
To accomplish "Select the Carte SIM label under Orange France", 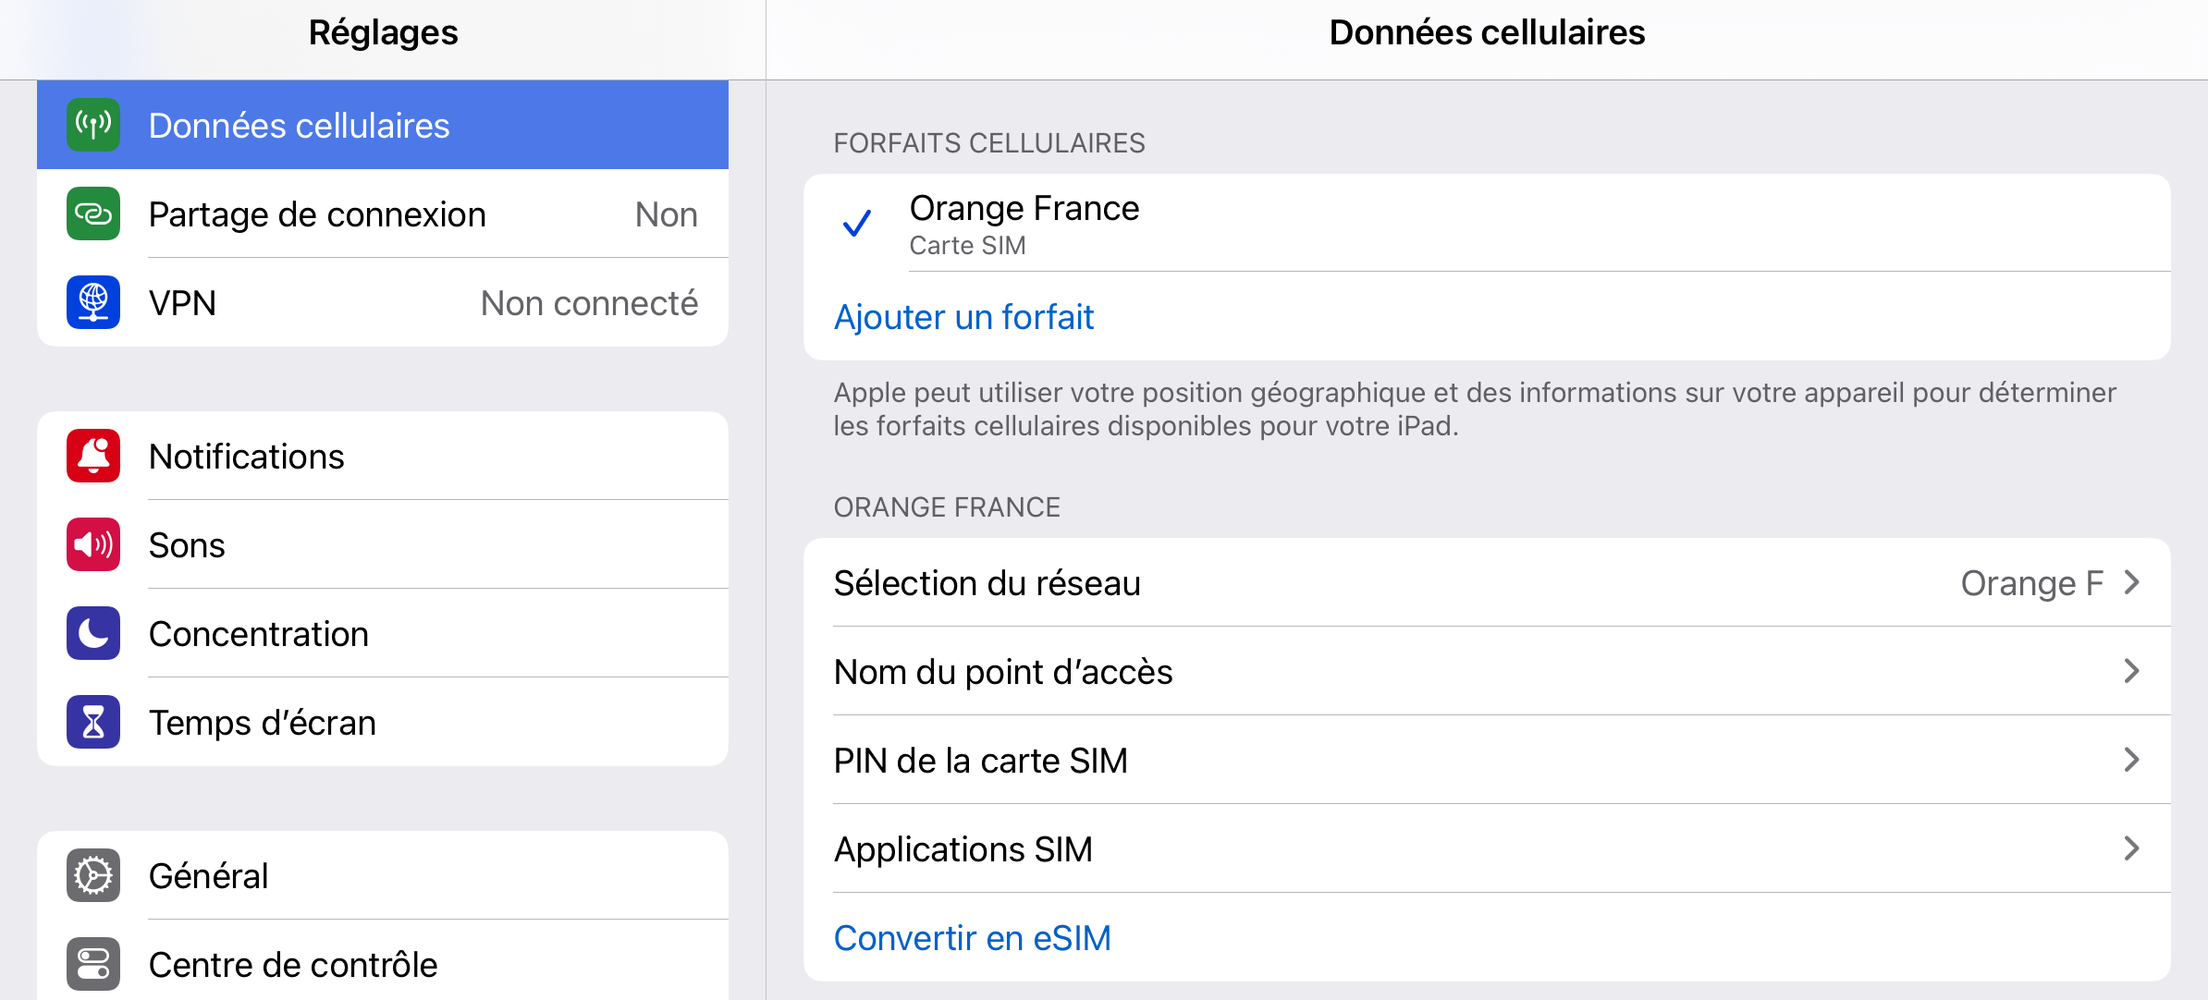I will click(965, 245).
